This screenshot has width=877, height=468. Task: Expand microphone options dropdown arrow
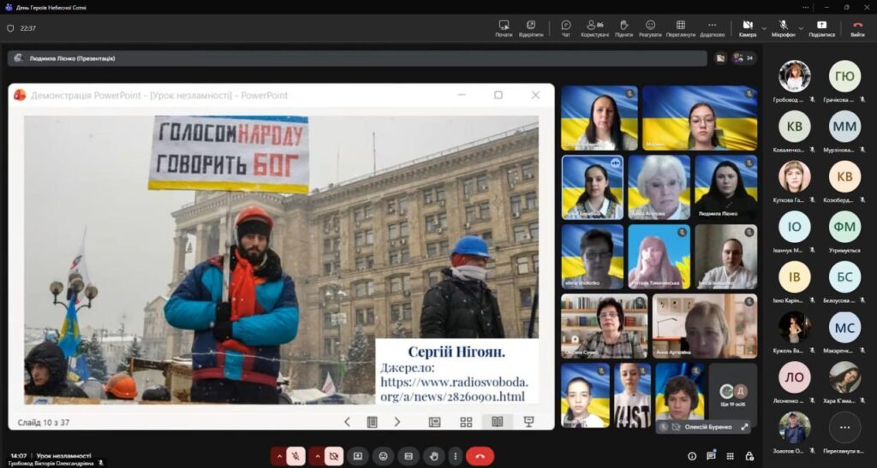[x=800, y=27]
